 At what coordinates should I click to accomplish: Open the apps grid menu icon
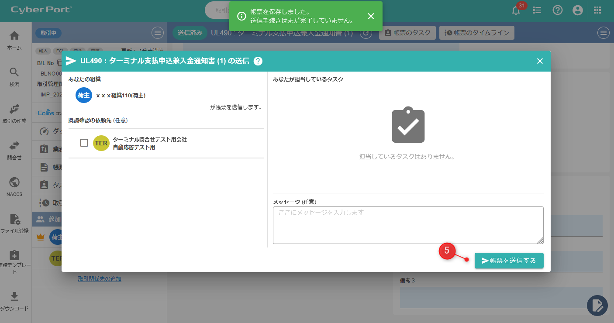(597, 10)
